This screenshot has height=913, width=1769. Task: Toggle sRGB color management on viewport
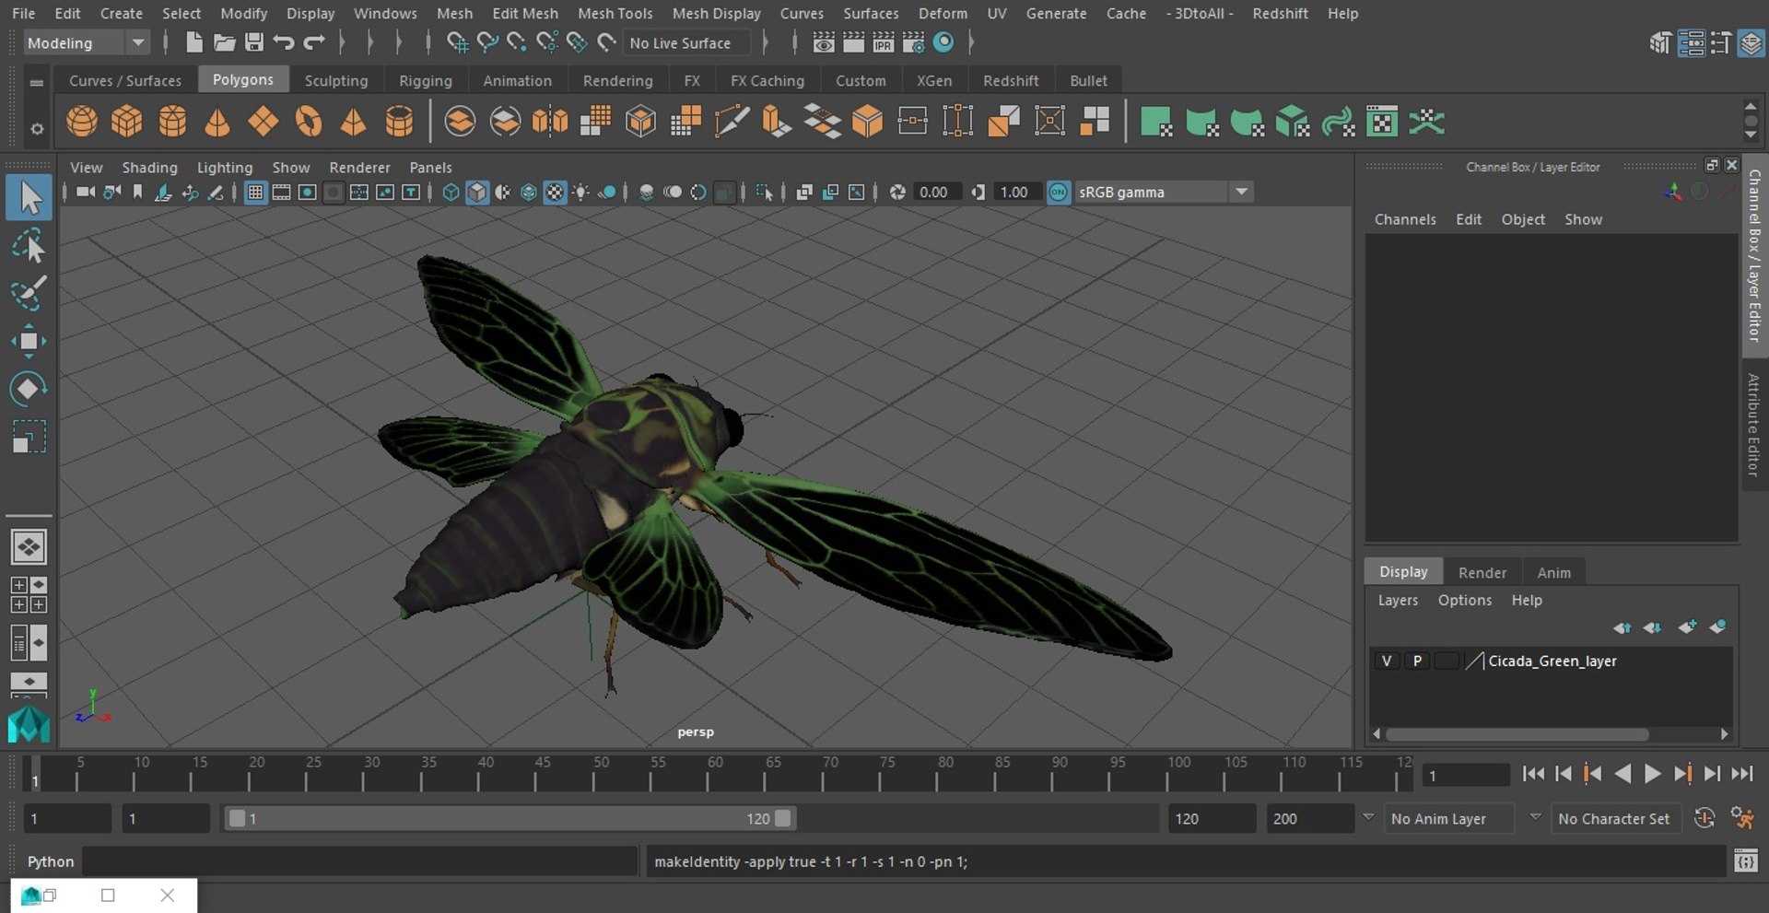point(1059,192)
